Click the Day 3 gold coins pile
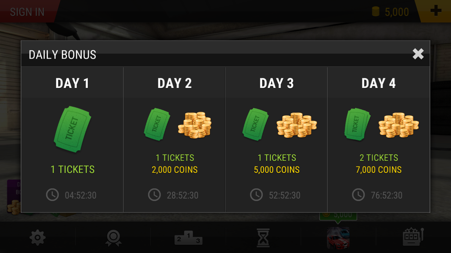451x253 pixels. click(x=297, y=125)
